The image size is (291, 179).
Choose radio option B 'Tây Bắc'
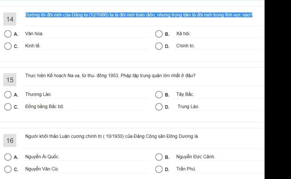(159, 95)
